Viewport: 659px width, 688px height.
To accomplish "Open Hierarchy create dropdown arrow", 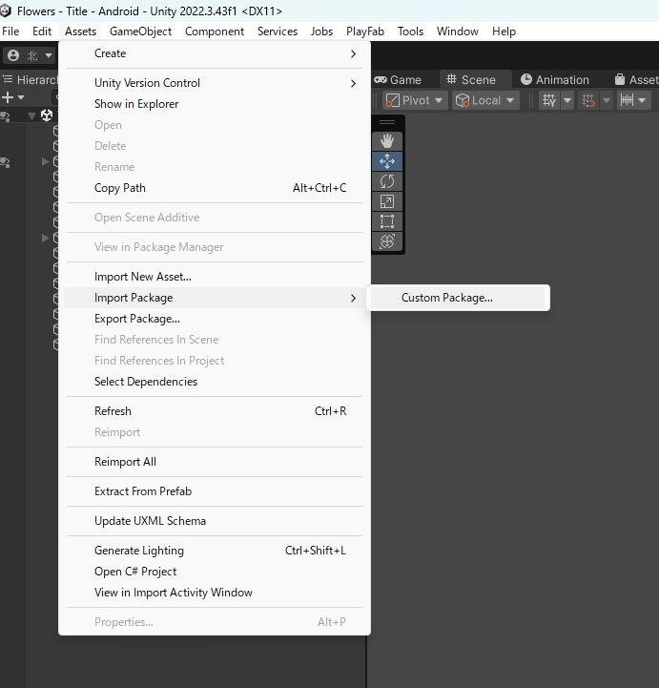I will coord(21,97).
